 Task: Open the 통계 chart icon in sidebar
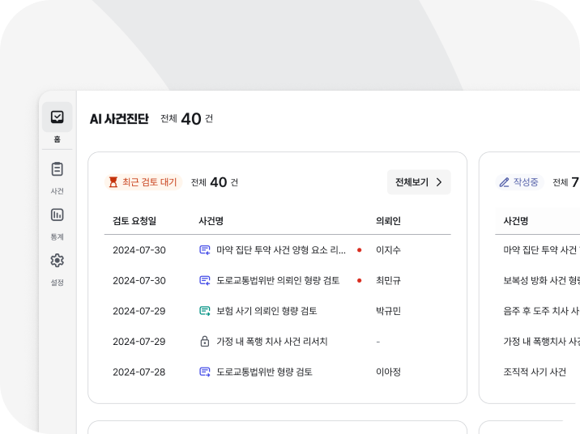click(57, 215)
